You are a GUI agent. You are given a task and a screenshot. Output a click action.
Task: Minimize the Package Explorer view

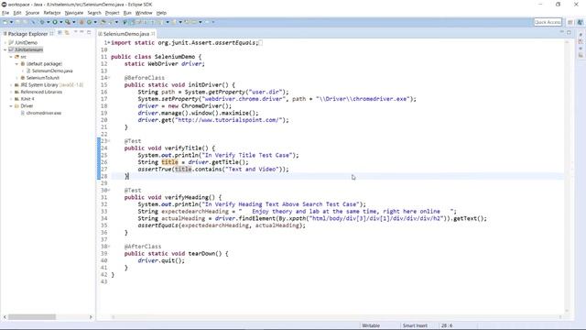point(81,32)
